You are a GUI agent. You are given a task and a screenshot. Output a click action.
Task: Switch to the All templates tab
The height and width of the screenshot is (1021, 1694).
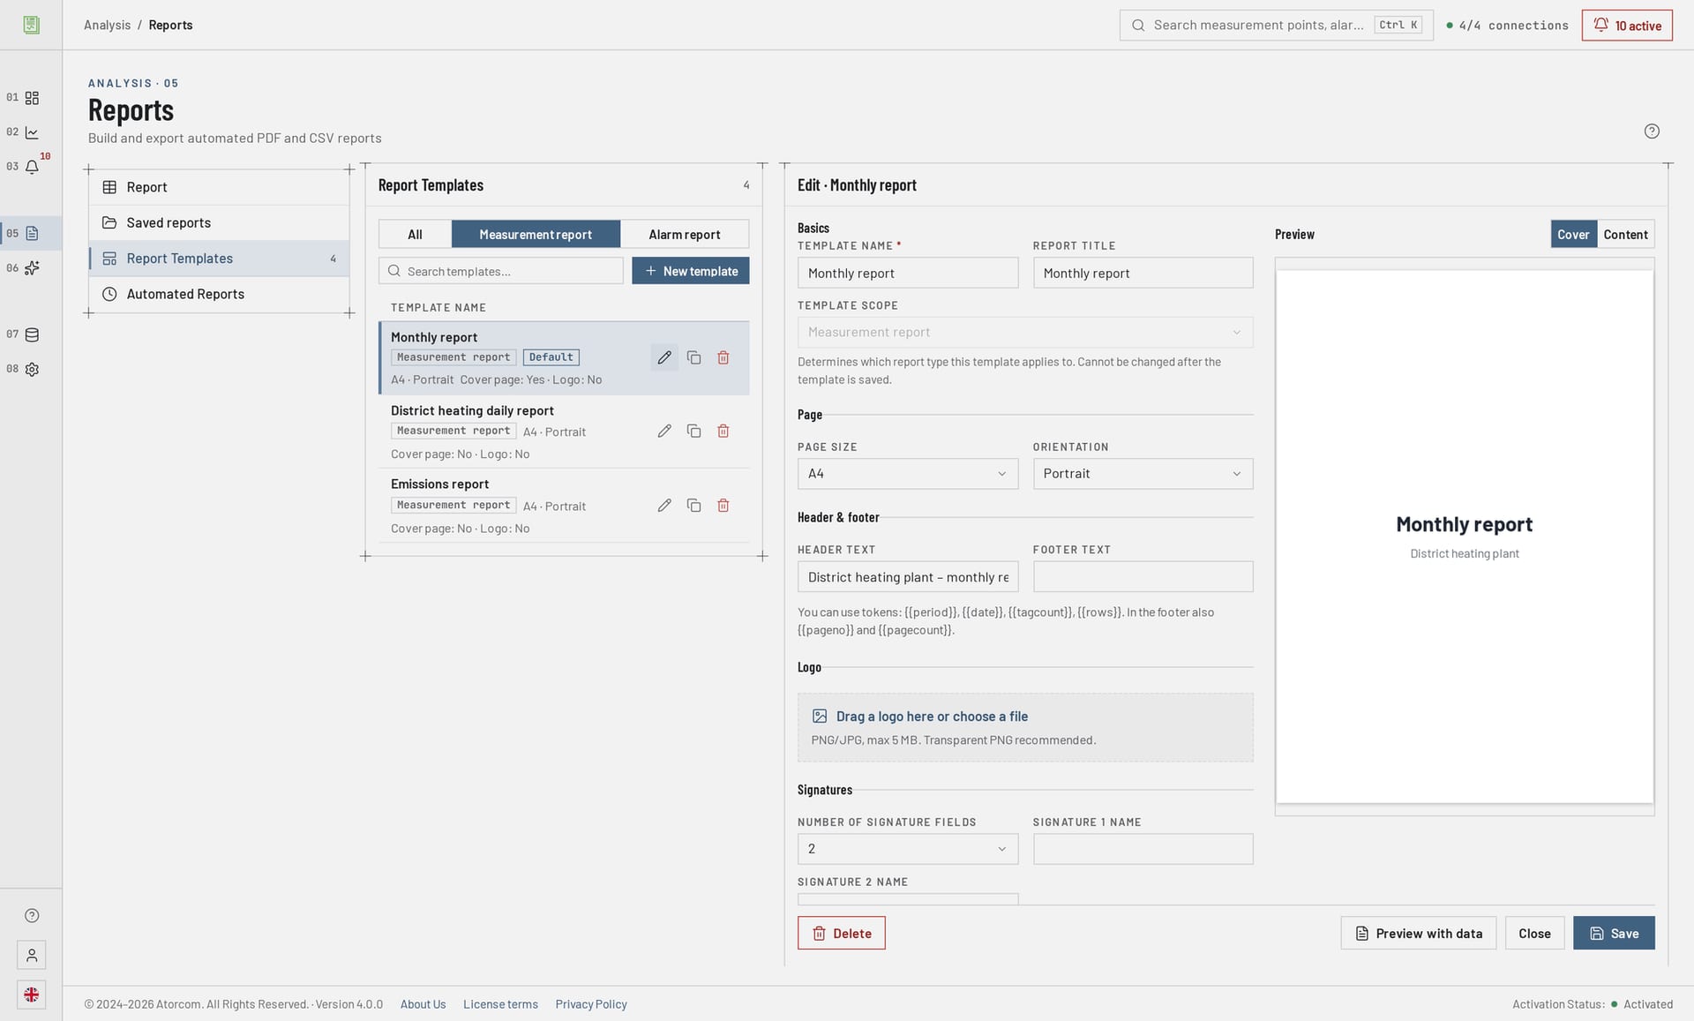(x=415, y=234)
